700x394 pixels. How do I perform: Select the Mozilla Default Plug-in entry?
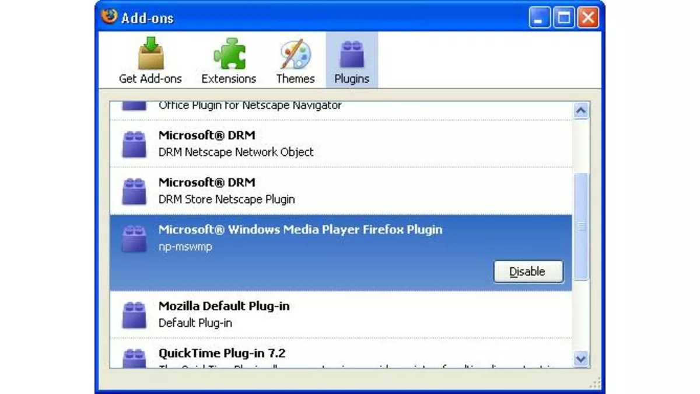coord(262,313)
